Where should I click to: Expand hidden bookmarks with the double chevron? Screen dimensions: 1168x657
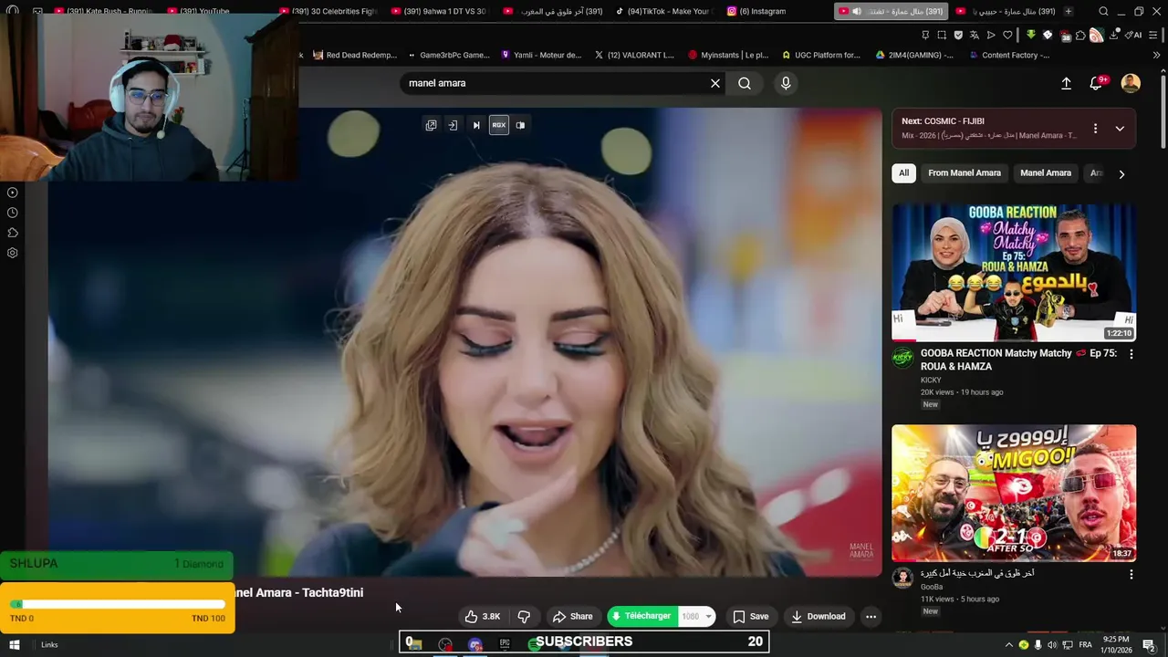[x=1156, y=55]
